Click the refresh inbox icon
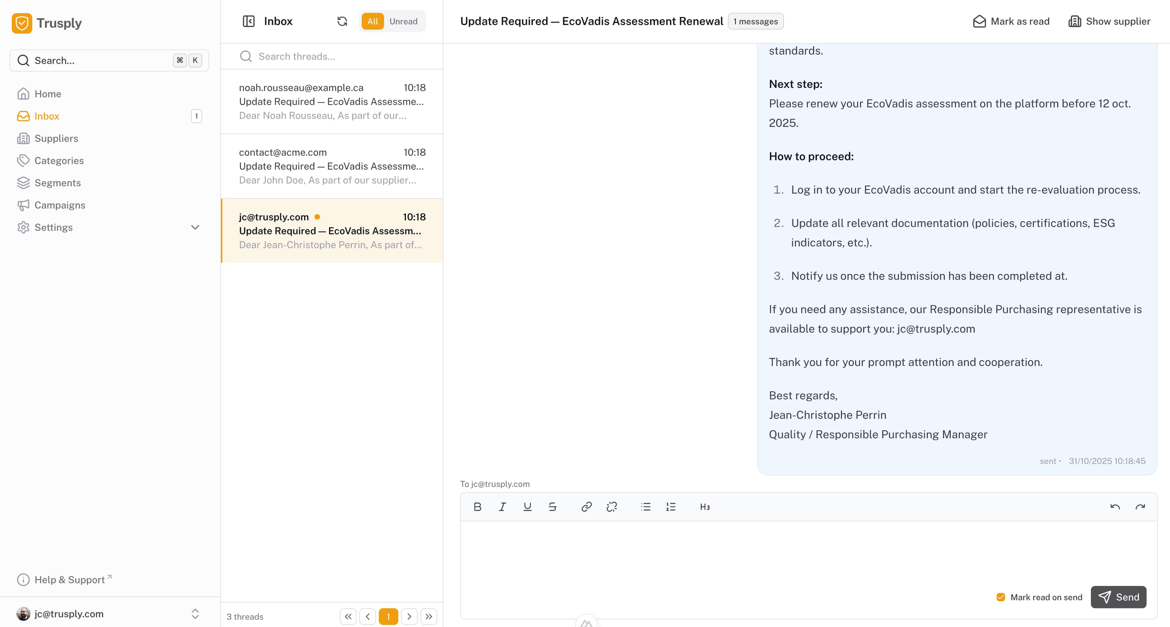Image resolution: width=1170 pixels, height=627 pixels. click(342, 21)
